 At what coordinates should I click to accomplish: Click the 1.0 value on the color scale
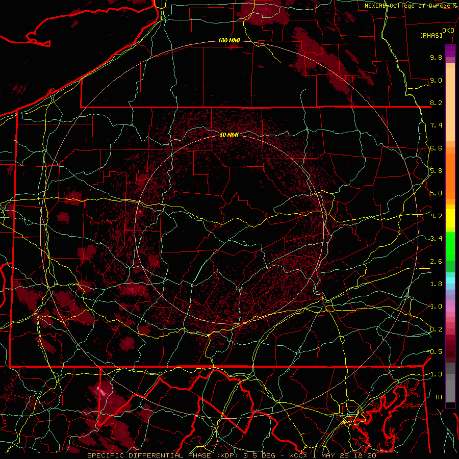[x=436, y=307]
